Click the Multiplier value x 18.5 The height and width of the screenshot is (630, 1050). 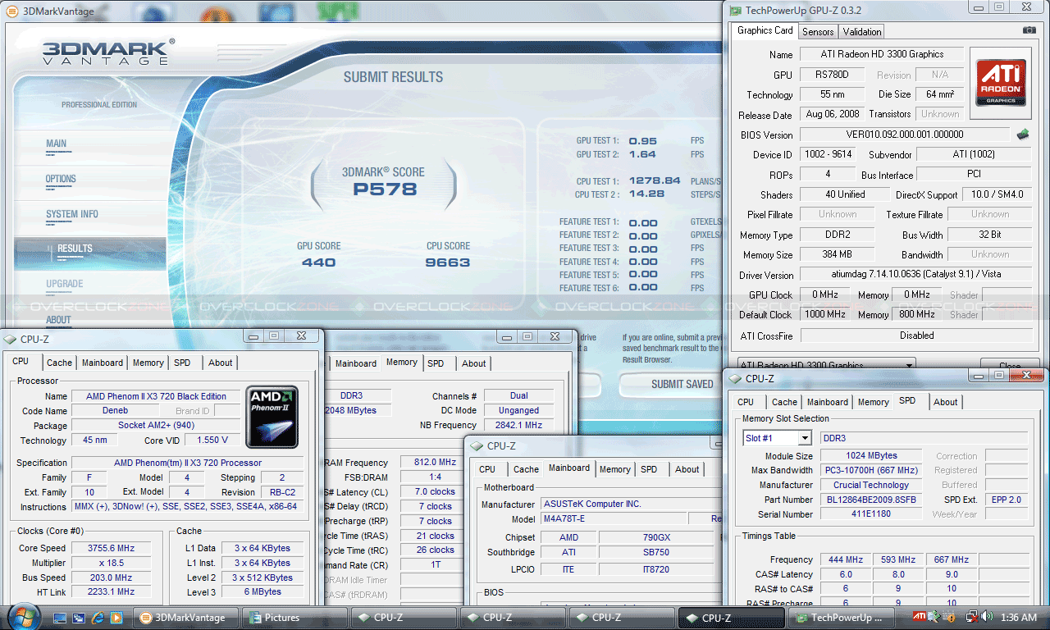coord(112,563)
